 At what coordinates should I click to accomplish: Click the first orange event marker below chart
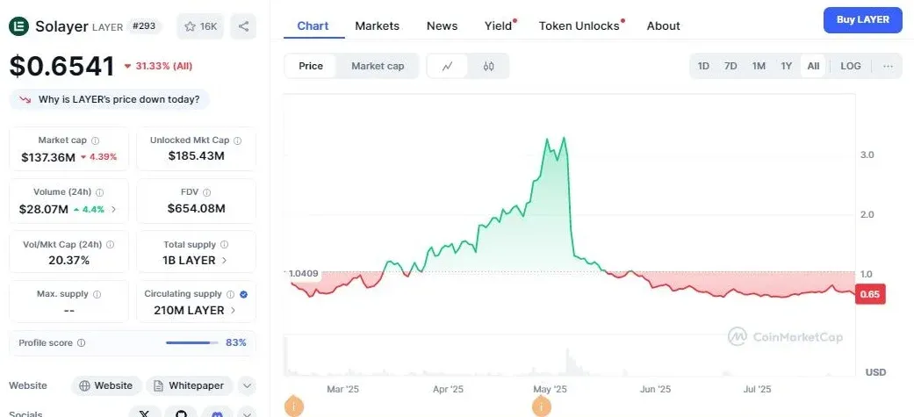pos(294,406)
